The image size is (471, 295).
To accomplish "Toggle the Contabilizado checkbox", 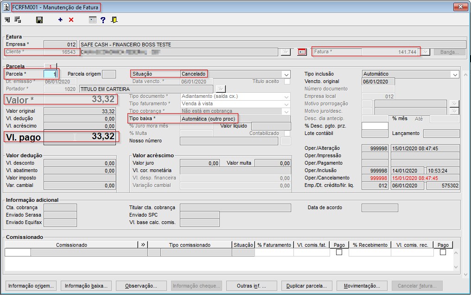I will pyautogui.click(x=287, y=134).
